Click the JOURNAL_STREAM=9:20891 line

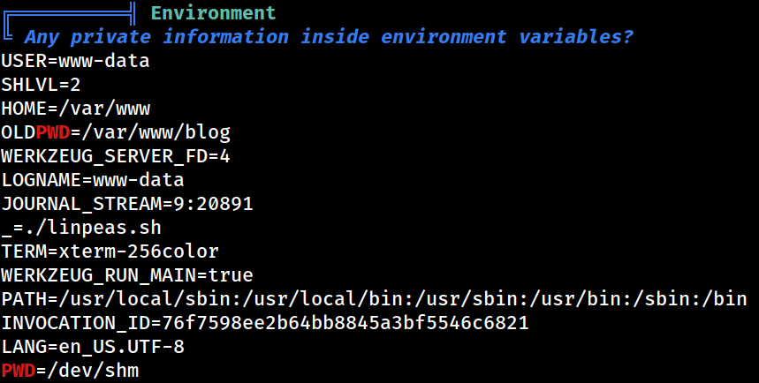[127, 204]
